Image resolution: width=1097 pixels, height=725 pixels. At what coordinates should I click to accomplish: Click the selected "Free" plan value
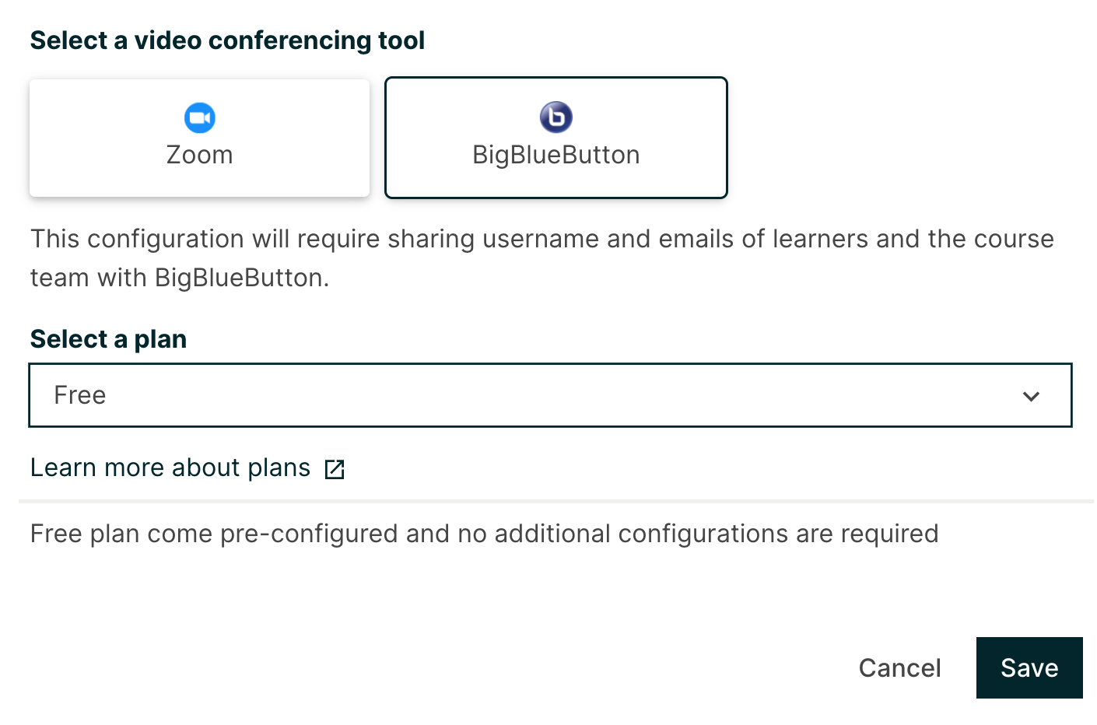click(x=80, y=395)
